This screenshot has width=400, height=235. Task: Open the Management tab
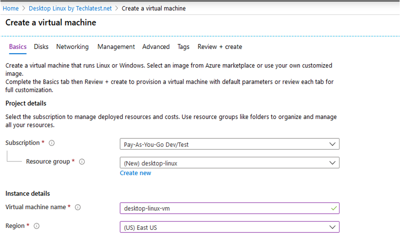[x=116, y=47]
